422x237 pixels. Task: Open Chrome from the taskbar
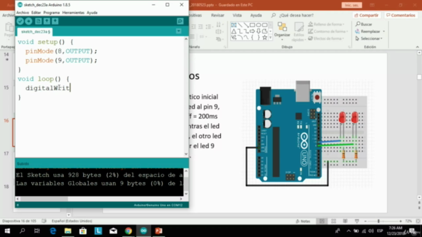[x=129, y=231]
